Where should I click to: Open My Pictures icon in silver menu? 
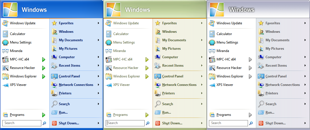point(261,49)
